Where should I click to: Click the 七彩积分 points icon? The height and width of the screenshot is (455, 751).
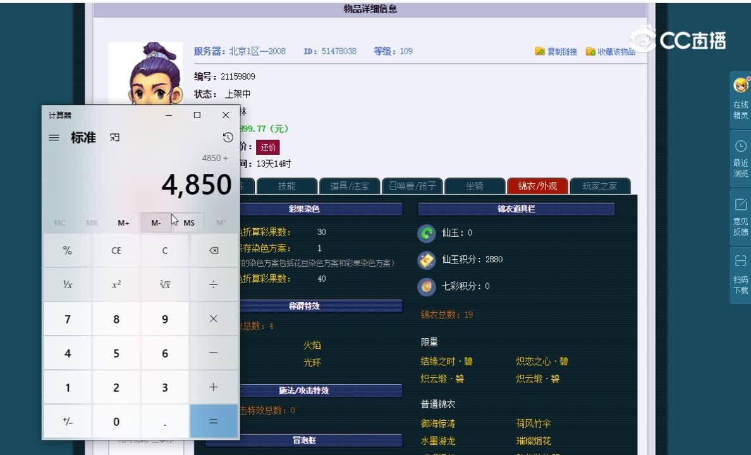426,287
